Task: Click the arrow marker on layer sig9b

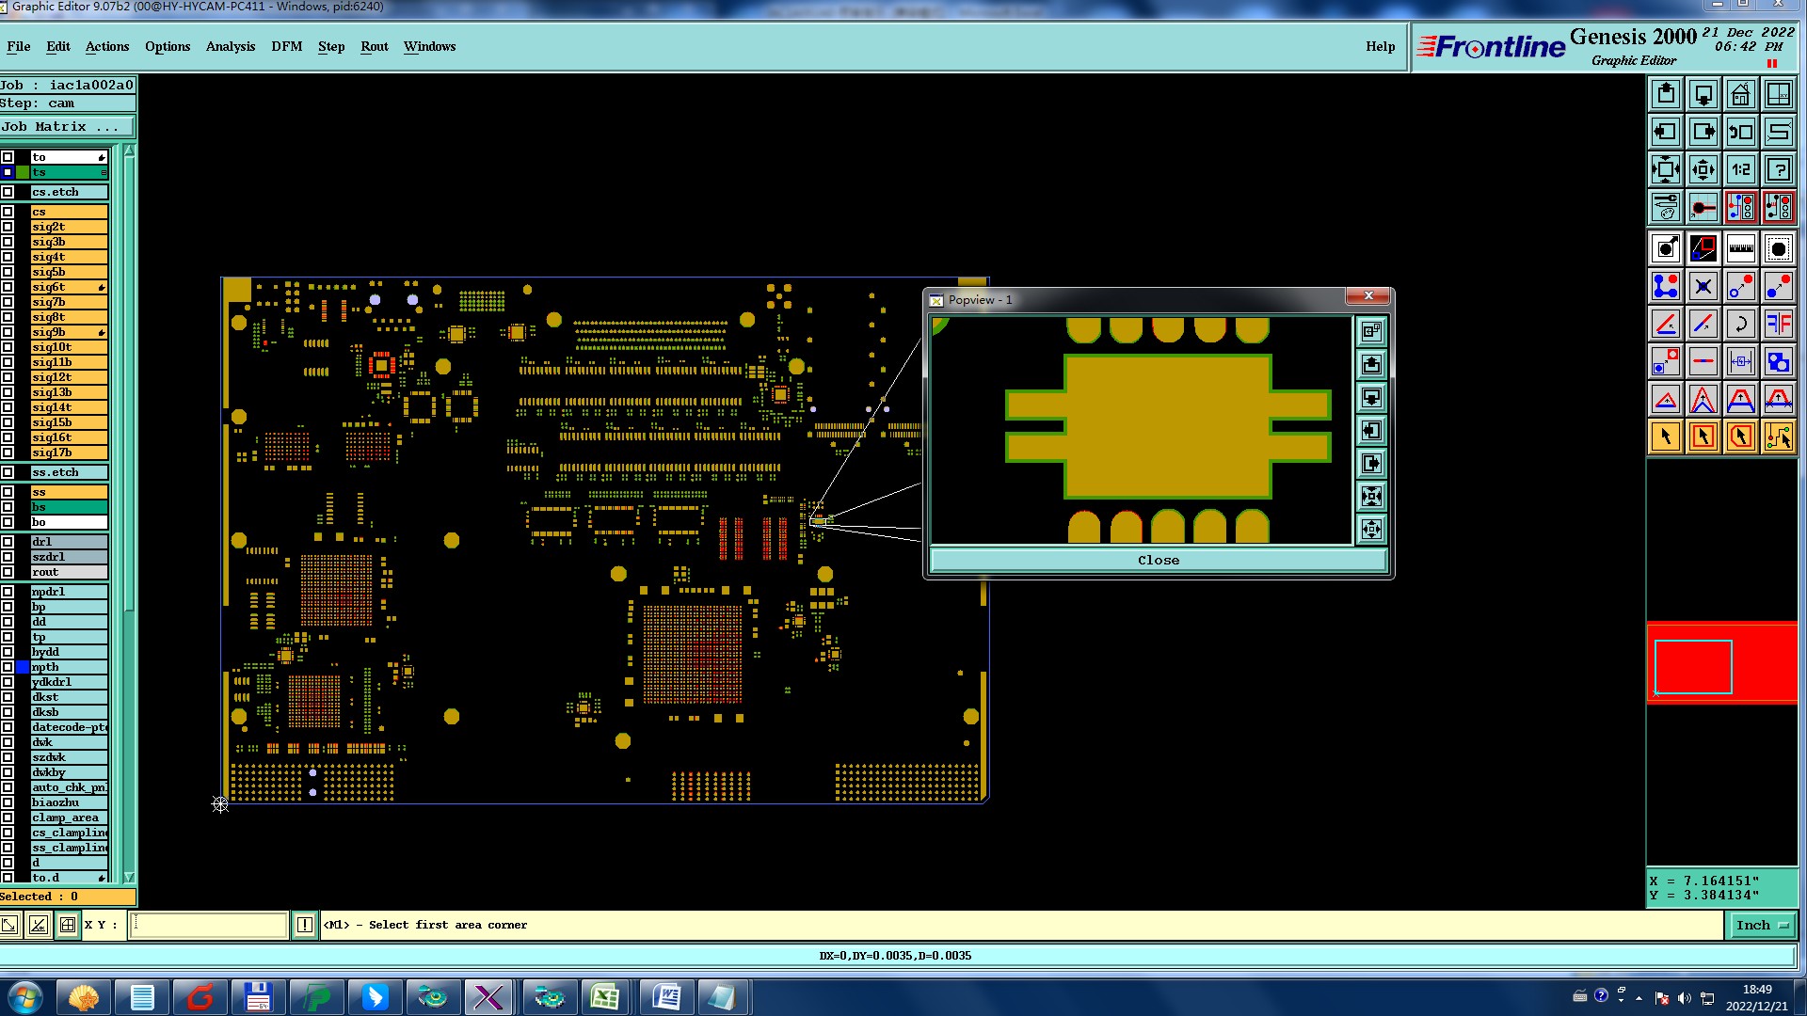Action: pyautogui.click(x=102, y=332)
